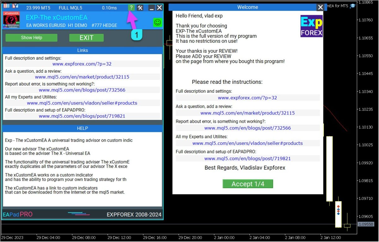
Task: Click the green smiley face status icon
Action: coord(157,22)
